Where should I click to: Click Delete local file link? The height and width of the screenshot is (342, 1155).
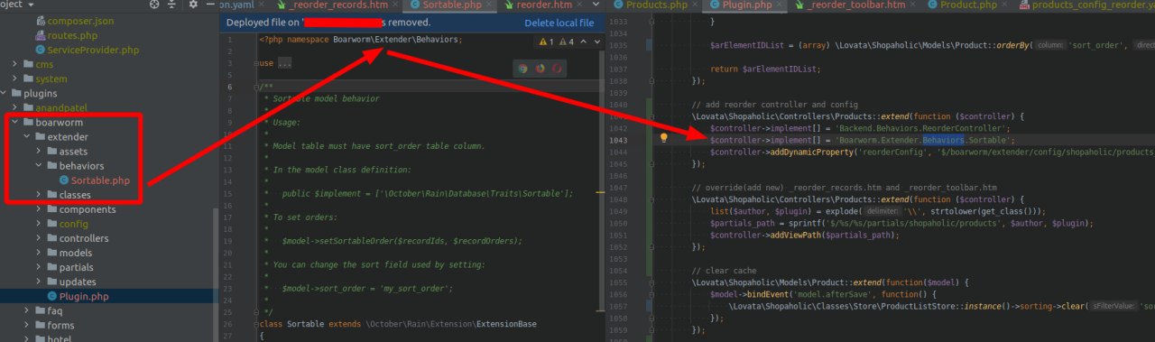pyautogui.click(x=559, y=23)
